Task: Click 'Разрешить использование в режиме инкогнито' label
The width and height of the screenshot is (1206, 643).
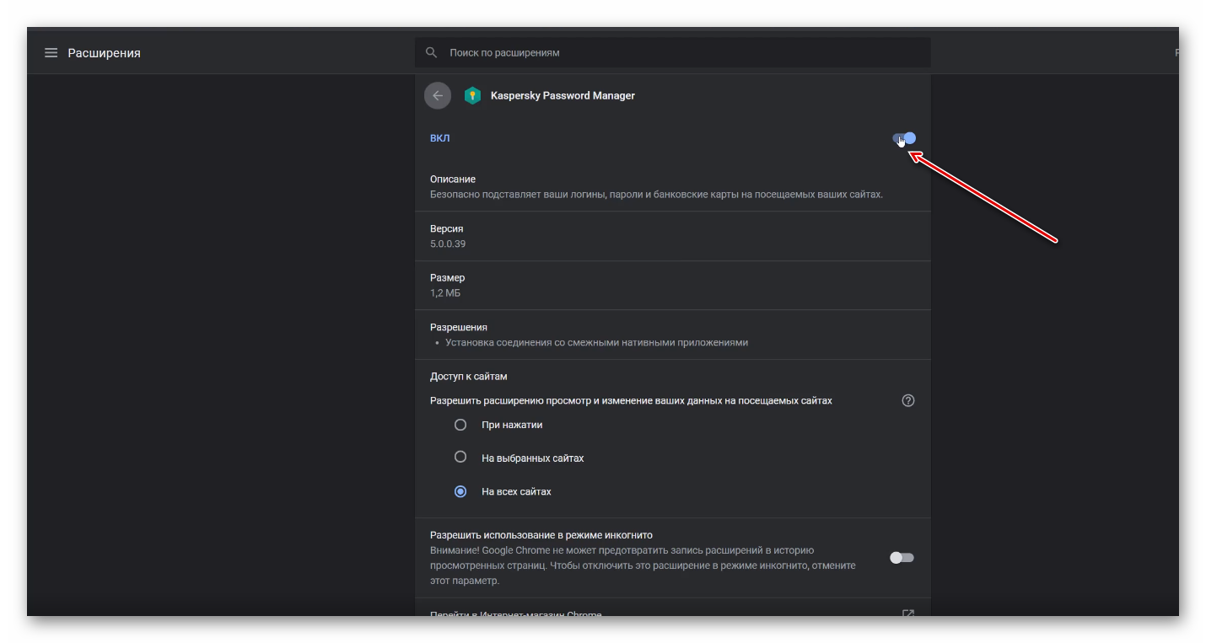Action: (x=541, y=535)
